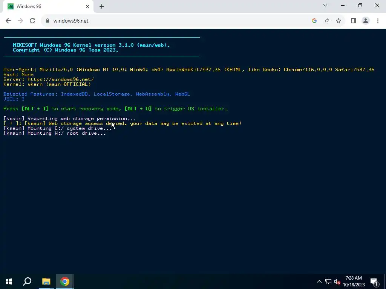Click 'Copyright (C) Windows 96 Team 2023.' line
The width and height of the screenshot is (386, 289).
66,50
